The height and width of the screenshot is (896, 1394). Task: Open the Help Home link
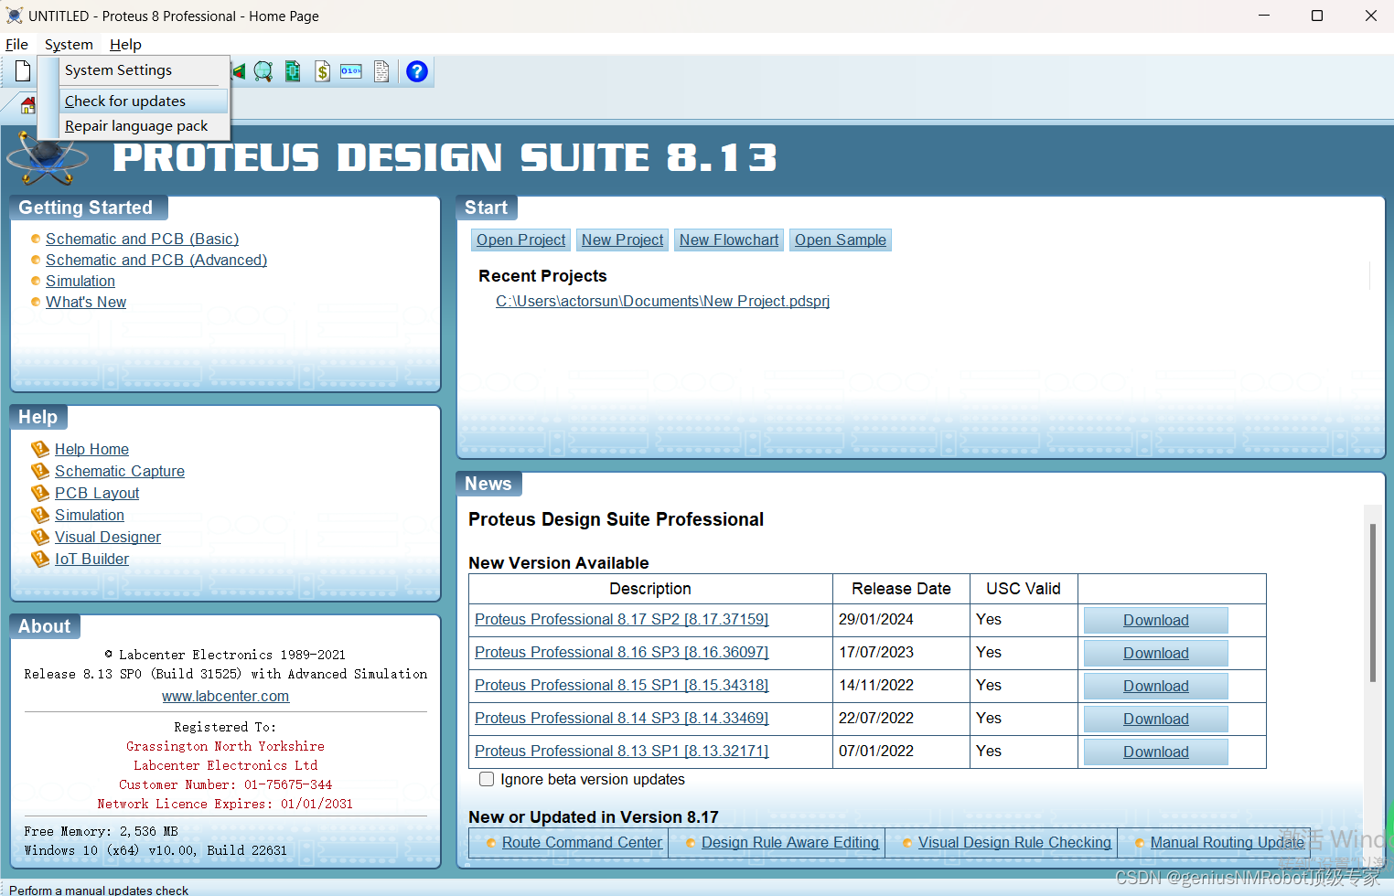[x=91, y=449]
